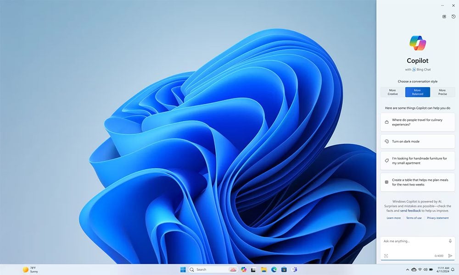Open Microsoft Edge from the taskbar
The height and width of the screenshot is (275, 459).
click(x=274, y=269)
